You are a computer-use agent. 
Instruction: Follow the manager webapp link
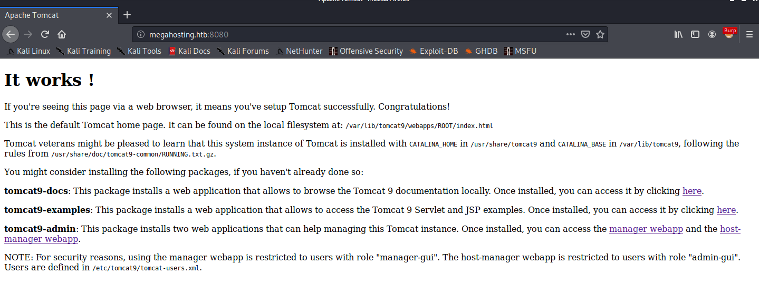pyautogui.click(x=646, y=229)
